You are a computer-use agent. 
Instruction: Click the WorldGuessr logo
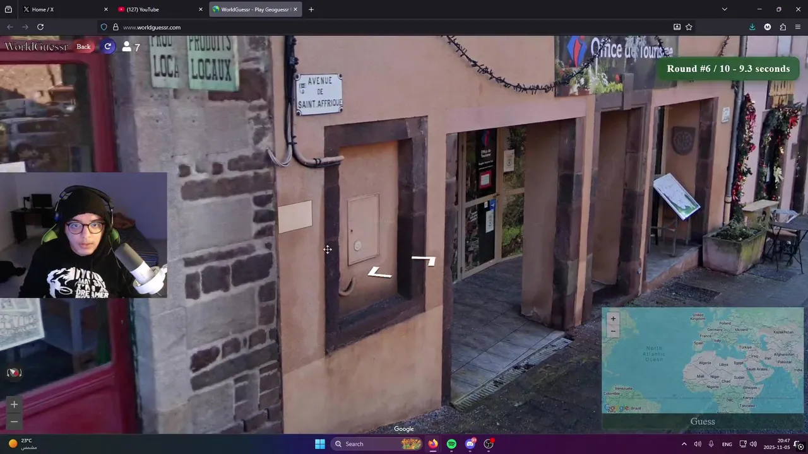36,47
